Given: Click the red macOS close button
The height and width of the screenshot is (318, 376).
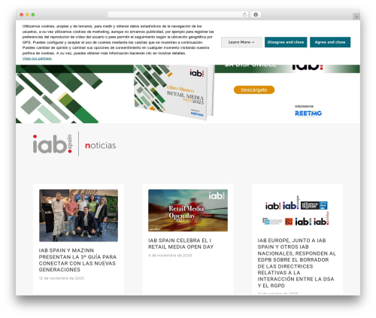Looking at the screenshot, I should click(x=22, y=15).
